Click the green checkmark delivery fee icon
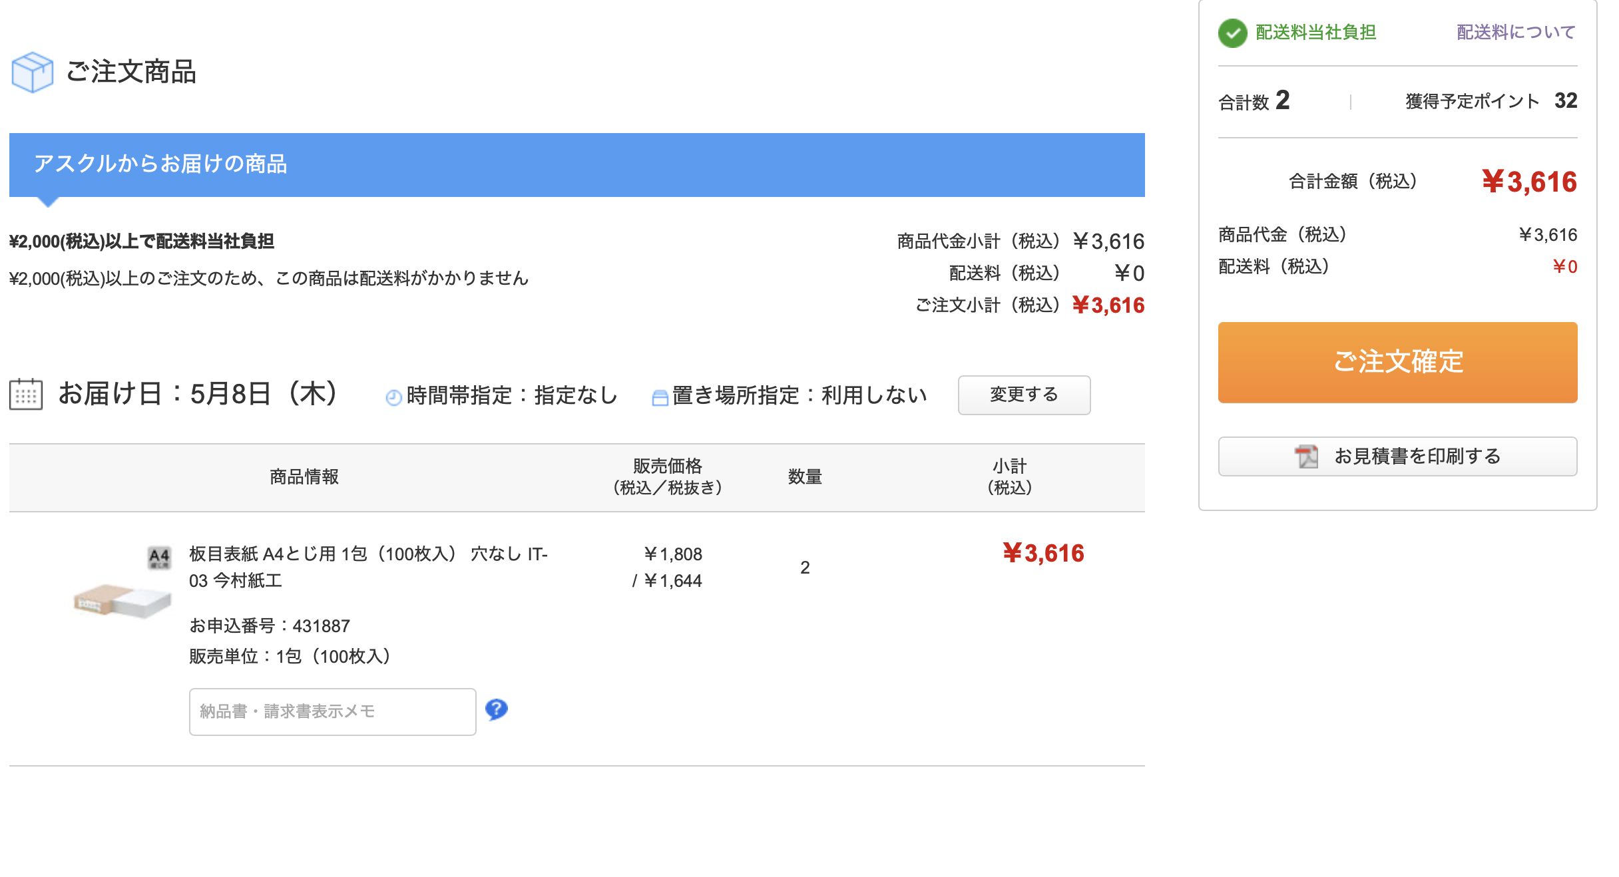1619x877 pixels. pyautogui.click(x=1232, y=33)
